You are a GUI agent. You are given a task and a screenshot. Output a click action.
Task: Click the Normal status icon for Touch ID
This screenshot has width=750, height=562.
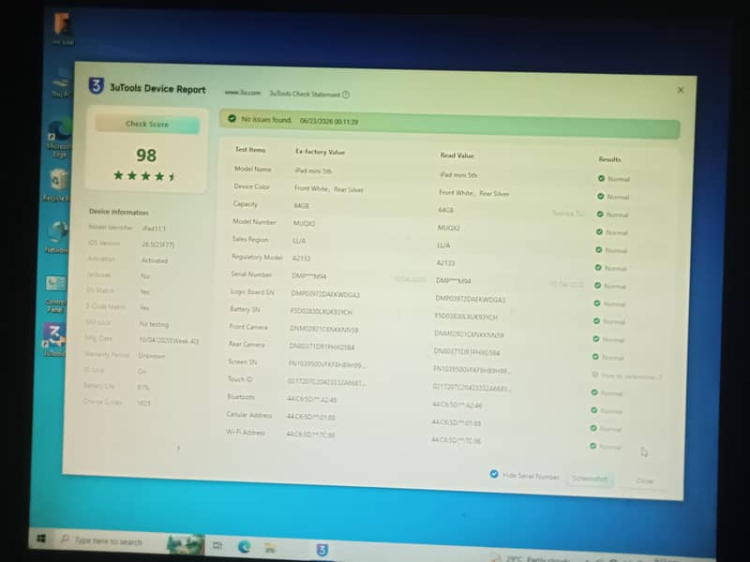tap(594, 392)
